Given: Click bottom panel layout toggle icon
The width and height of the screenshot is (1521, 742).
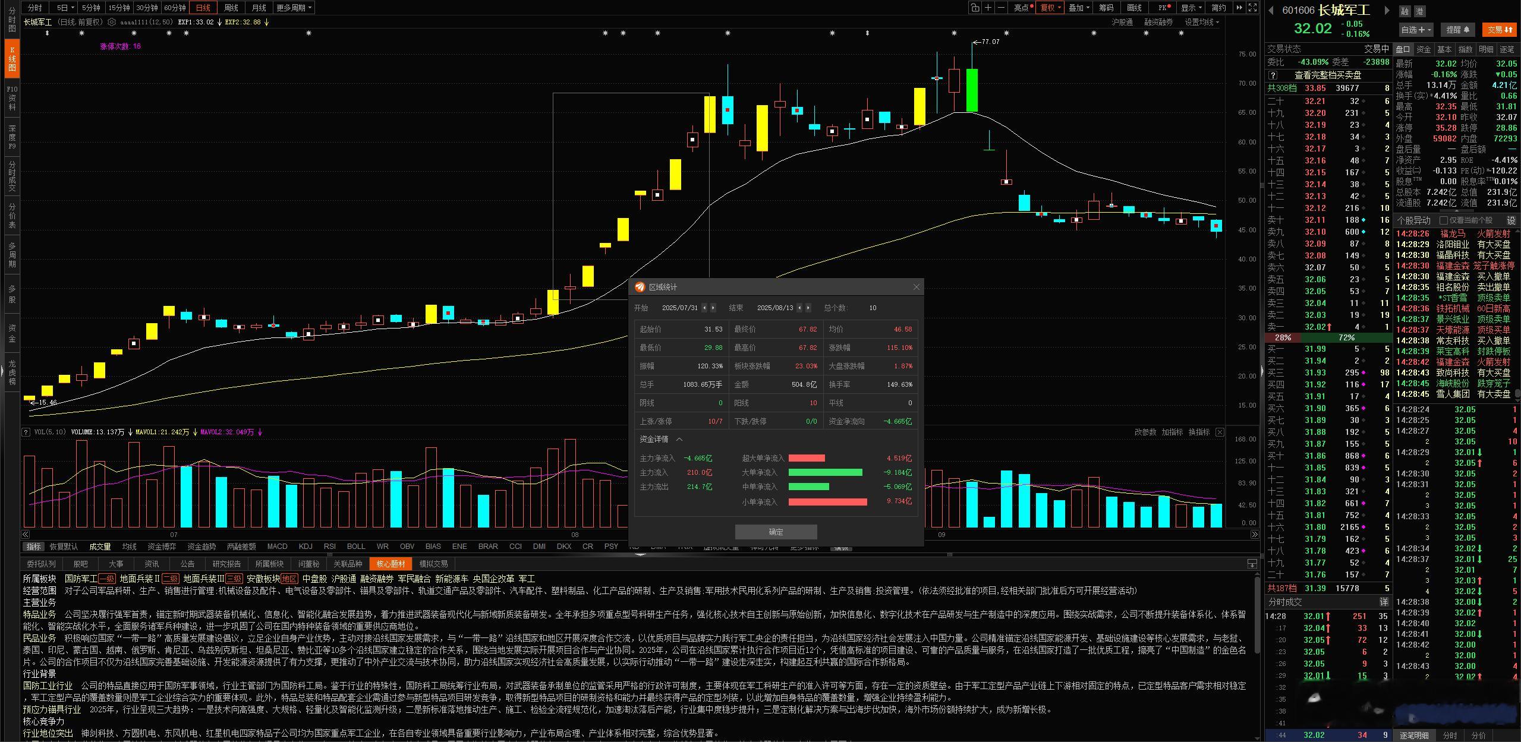Looking at the screenshot, I should pos(1252,564).
